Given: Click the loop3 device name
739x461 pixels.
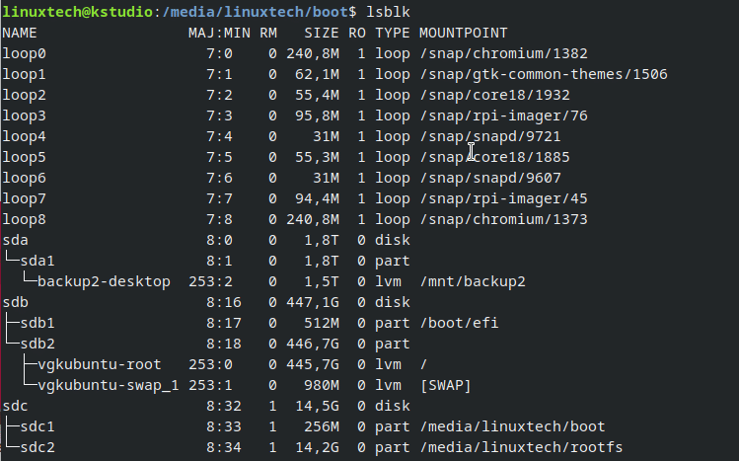Looking at the screenshot, I should (24, 115).
